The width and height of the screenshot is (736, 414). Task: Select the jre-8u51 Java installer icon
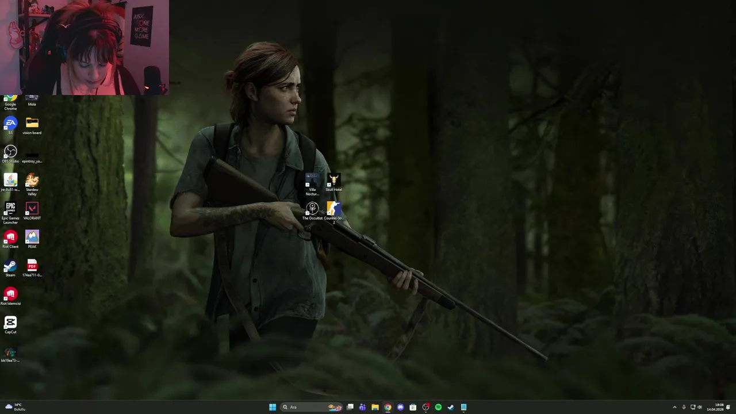(10, 183)
